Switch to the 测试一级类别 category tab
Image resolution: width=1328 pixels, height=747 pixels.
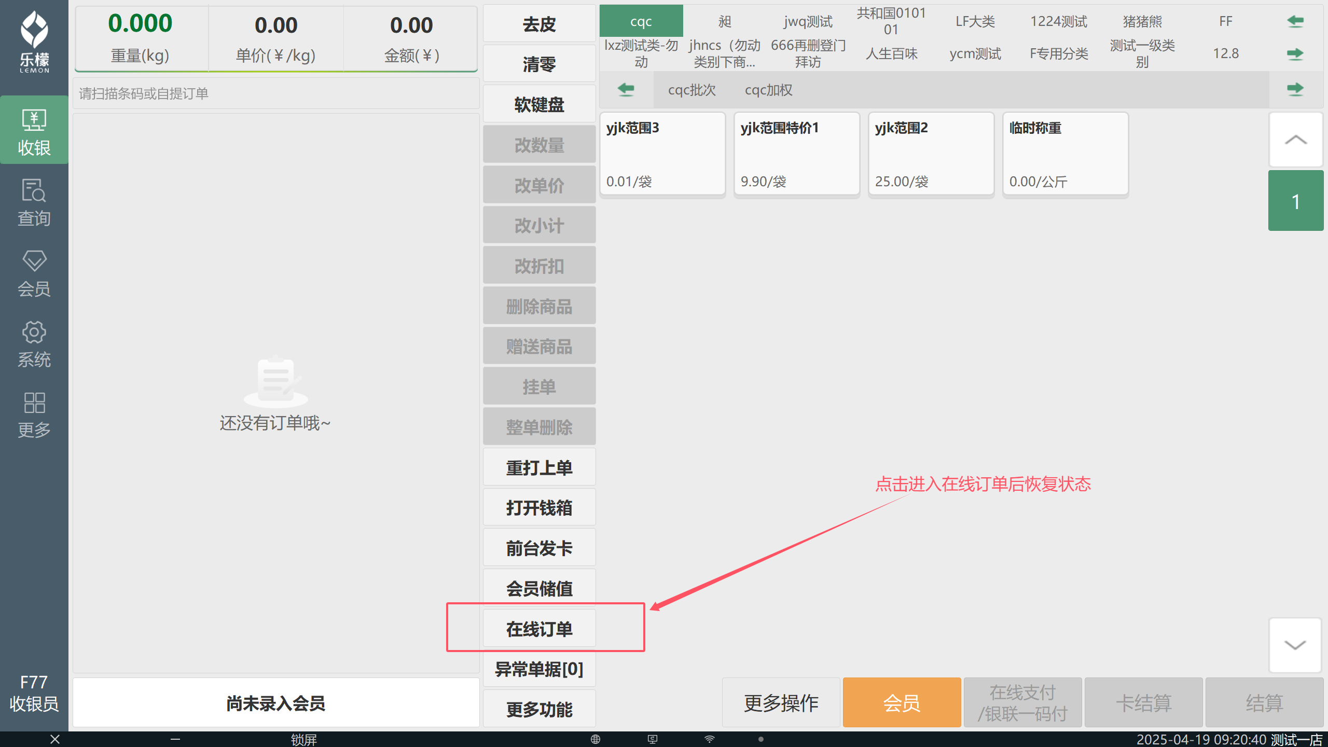pos(1142,53)
